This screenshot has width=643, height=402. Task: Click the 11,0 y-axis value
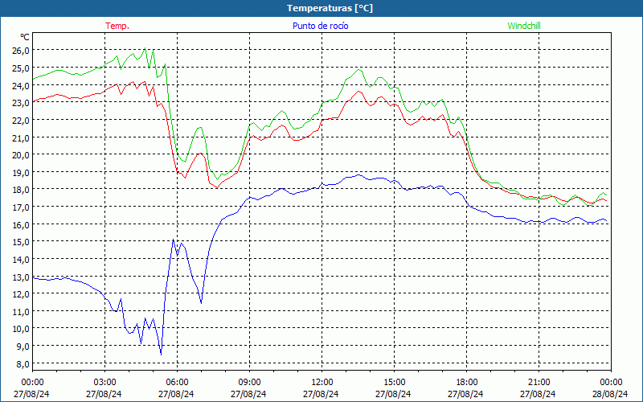pyautogui.click(x=22, y=312)
